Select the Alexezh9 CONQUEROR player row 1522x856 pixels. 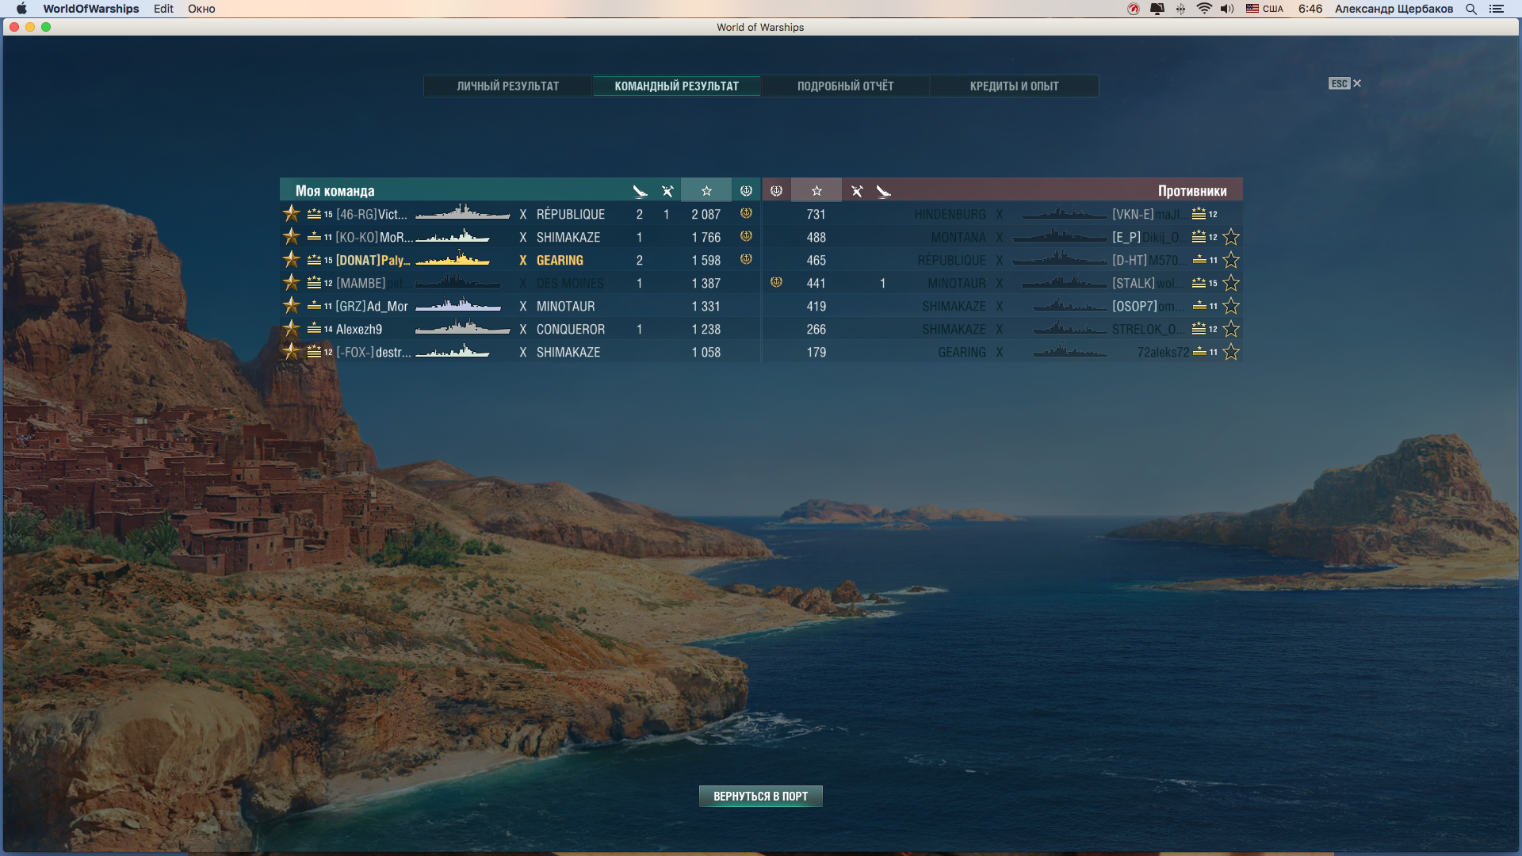point(521,329)
